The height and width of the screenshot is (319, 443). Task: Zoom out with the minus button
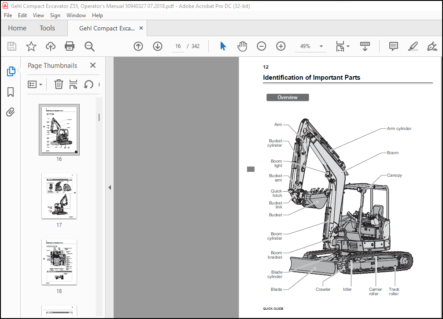[261, 46]
